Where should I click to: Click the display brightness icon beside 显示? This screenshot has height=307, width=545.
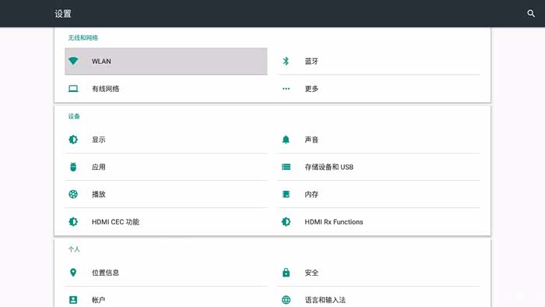[73, 139]
